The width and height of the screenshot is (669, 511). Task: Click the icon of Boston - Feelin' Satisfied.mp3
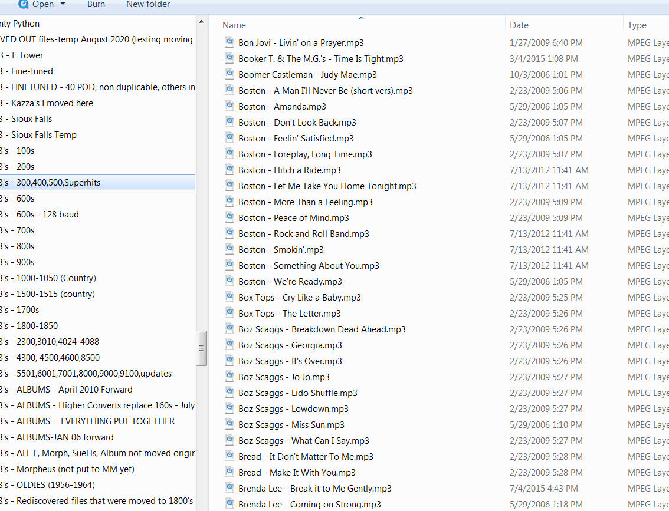pos(229,138)
